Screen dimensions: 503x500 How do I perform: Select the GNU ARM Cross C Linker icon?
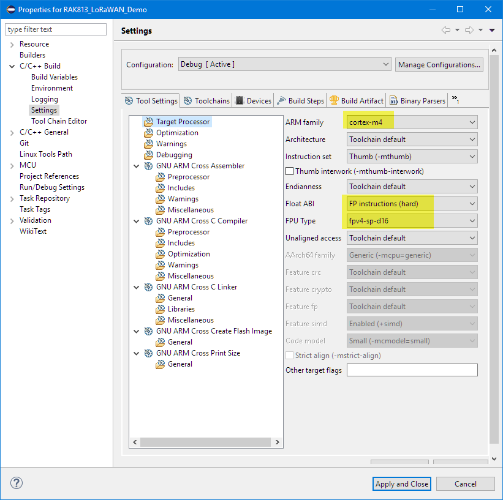(148, 287)
